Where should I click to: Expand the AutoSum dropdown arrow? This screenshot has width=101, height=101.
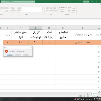[66, 7]
